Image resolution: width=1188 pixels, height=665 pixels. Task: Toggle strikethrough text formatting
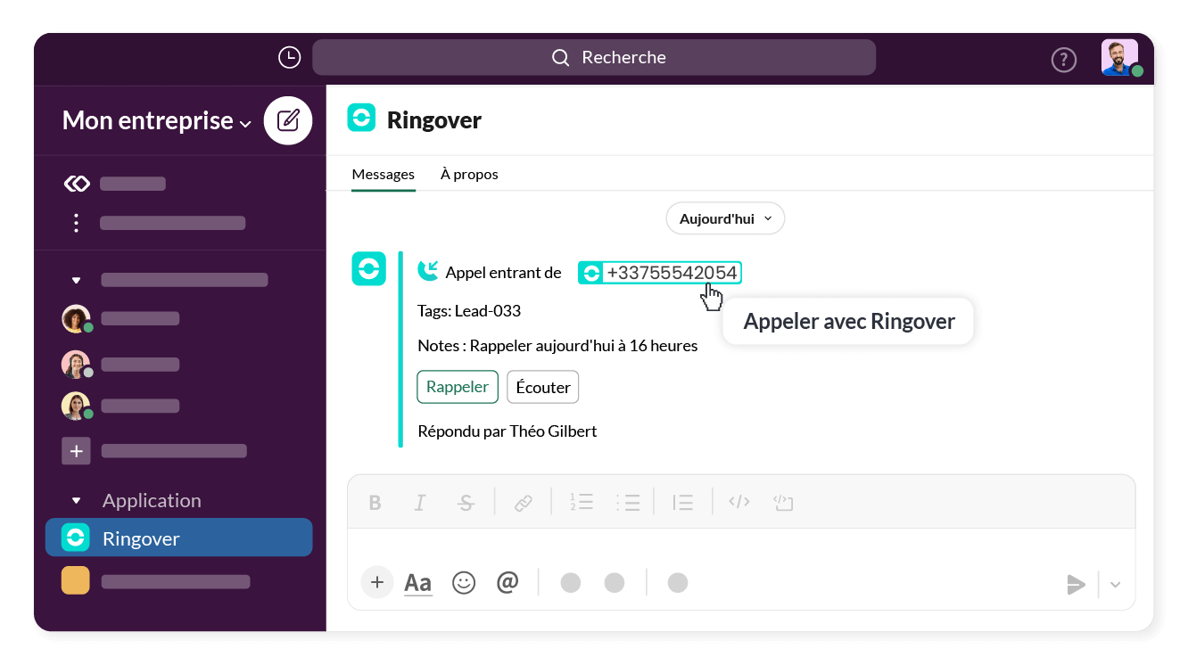pyautogui.click(x=466, y=503)
